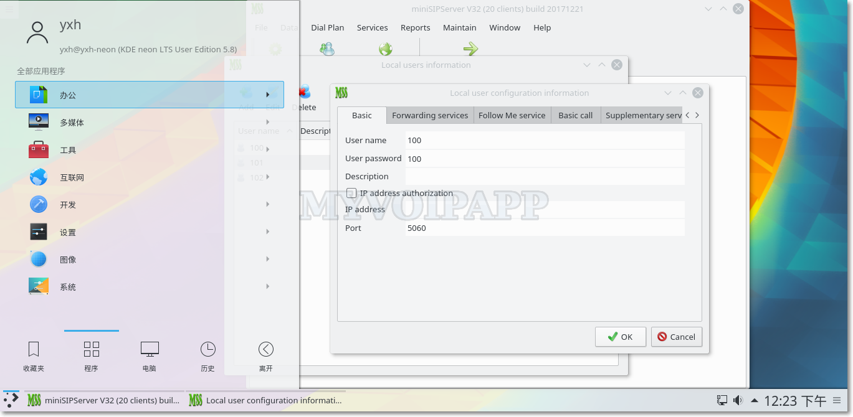Click Delete in Local users information window
This screenshot has width=853, height=417.
304,98
